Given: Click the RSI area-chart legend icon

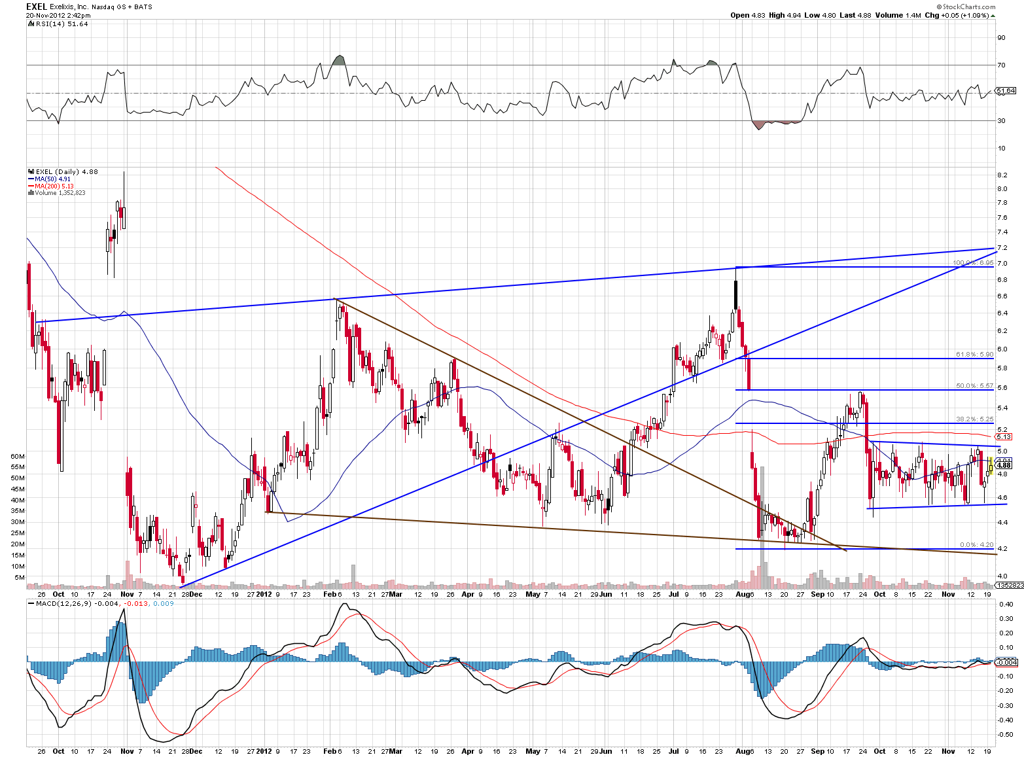Looking at the screenshot, I should (30, 24).
